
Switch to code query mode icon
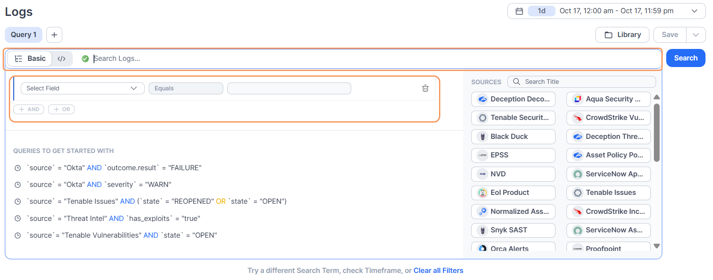(x=62, y=59)
